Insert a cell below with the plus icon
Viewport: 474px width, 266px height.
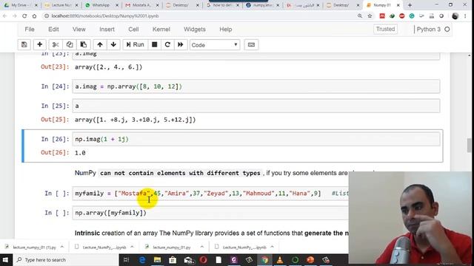click(39, 44)
